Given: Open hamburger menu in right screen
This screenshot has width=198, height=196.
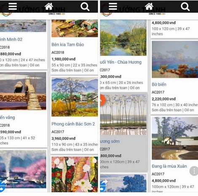Looking at the screenshot, I should pos(113,6).
